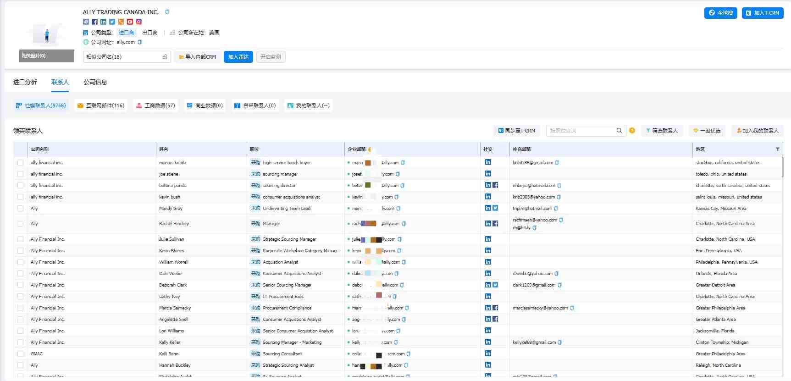The image size is (791, 381).
Task: Click the search magnifier in position search box
Action: pyautogui.click(x=619, y=131)
